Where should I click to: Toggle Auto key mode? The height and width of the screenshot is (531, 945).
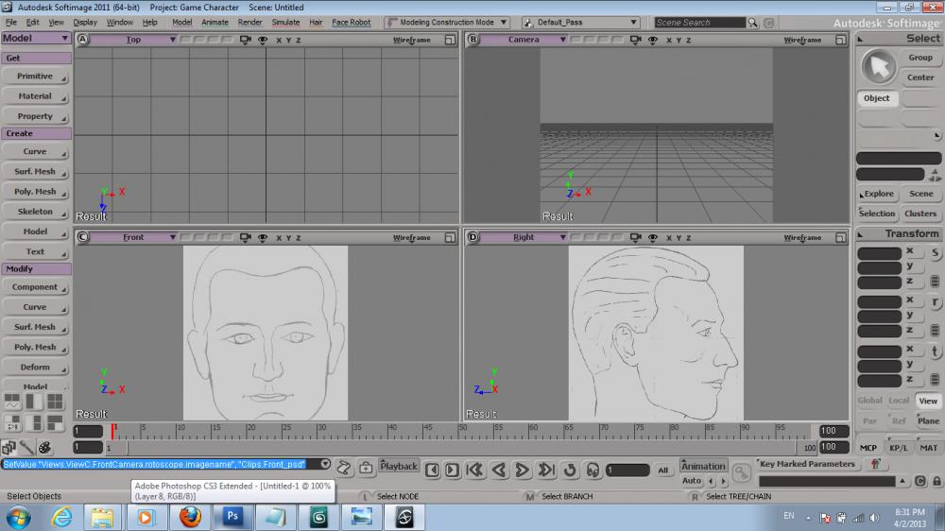coord(692,481)
